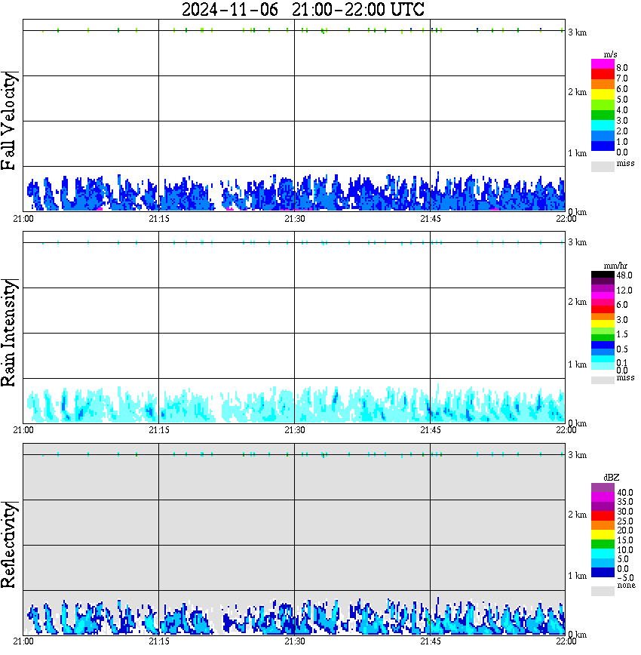
Task: Click '2 km' label beside Reflectivity panel
Action: [577, 515]
